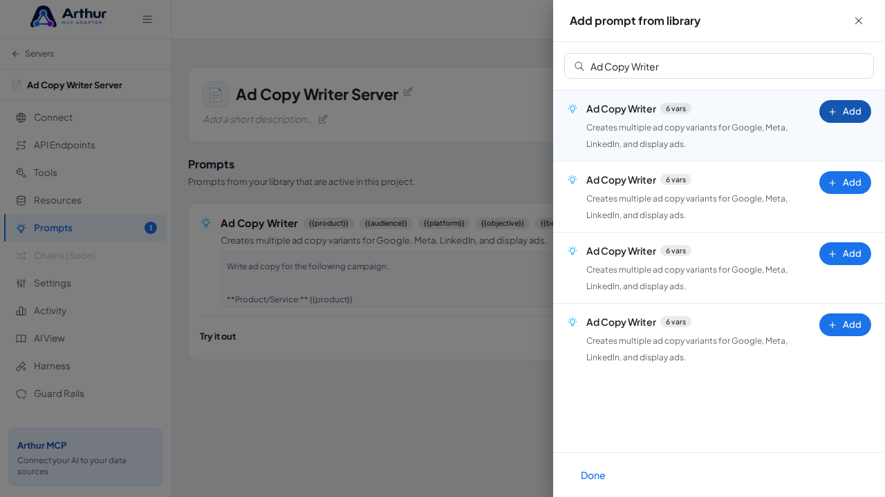Image resolution: width=885 pixels, height=497 pixels.
Task: Click the magnifier icon in the search box
Action: 579,66
